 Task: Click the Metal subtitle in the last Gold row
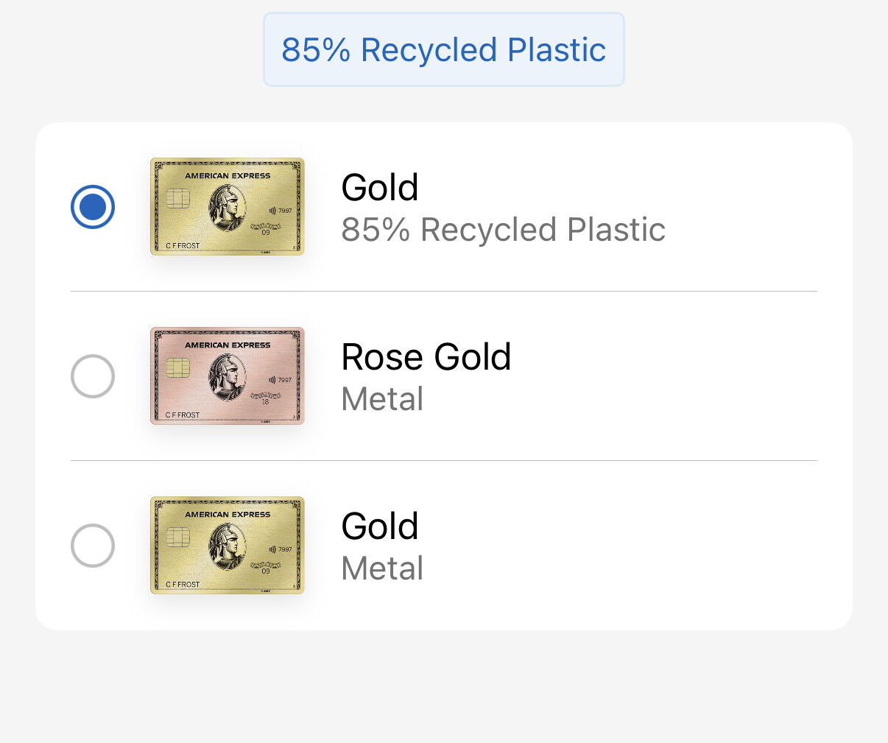tap(382, 568)
